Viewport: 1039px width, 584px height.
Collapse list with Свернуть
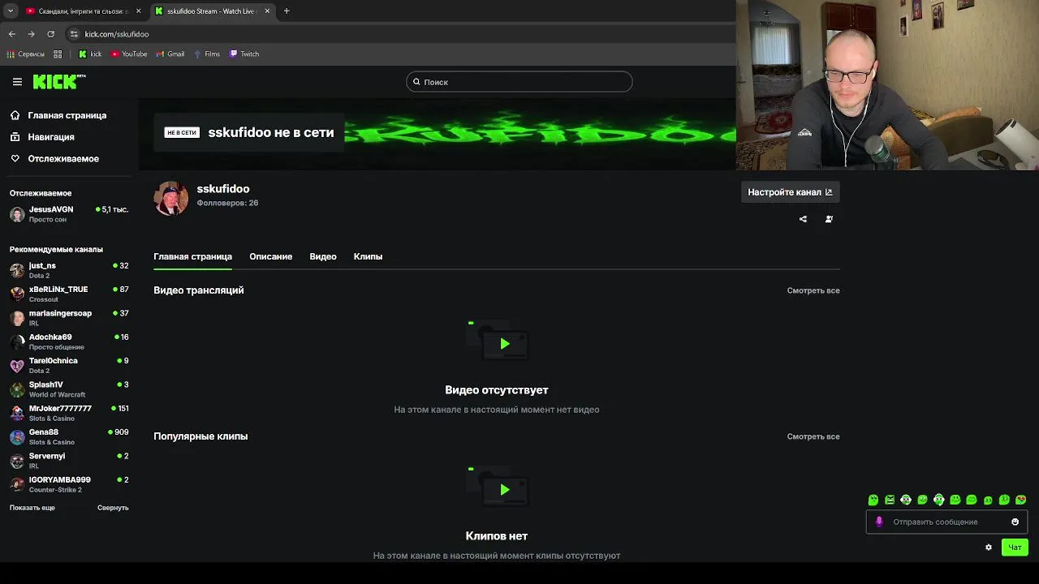coord(113,508)
